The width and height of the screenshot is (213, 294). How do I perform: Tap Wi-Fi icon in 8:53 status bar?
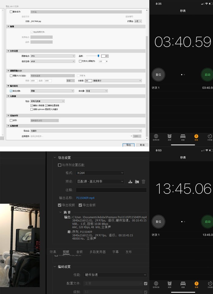coord(207,150)
